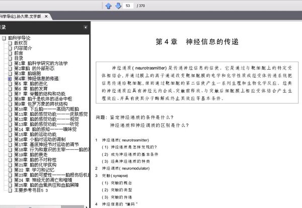Go to 第15章 脑的运动功能
Viewport: 302px width, 208px height.
click(x=35, y=134)
